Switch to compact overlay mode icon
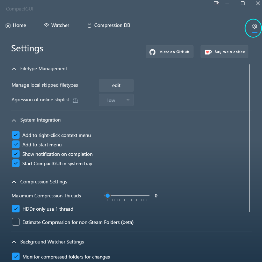 point(216,3)
